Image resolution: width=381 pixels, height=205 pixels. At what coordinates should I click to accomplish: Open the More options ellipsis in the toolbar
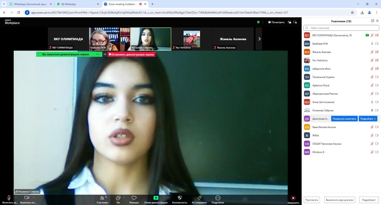tap(218, 198)
